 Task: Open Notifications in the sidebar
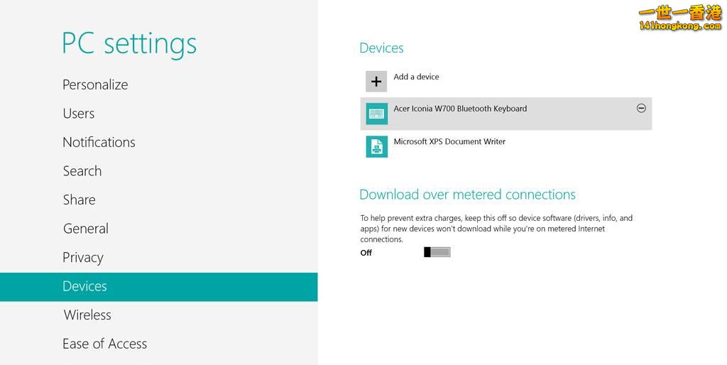pos(99,142)
